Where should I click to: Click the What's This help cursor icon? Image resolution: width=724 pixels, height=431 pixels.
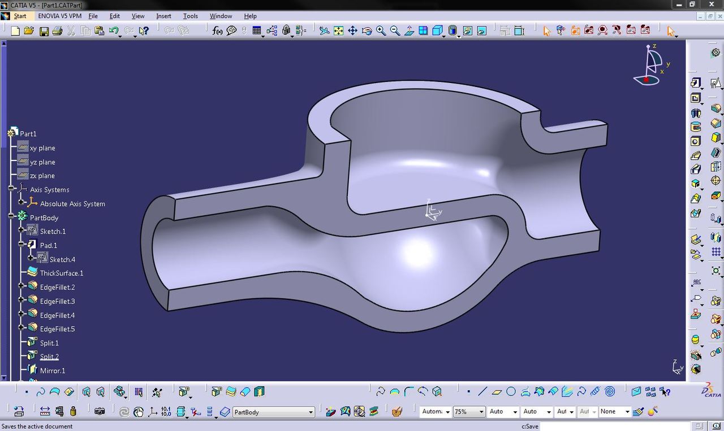144,31
